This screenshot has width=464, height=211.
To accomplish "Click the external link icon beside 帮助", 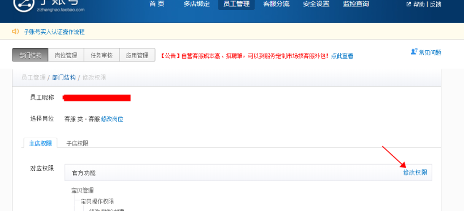I will (409, 4).
